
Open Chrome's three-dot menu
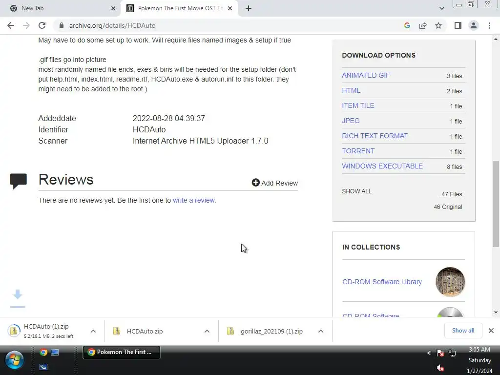pyautogui.click(x=489, y=25)
